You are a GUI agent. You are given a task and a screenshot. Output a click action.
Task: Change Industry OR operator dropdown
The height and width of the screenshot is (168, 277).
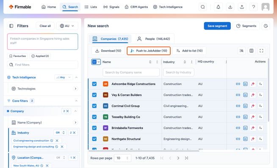pos(60,133)
